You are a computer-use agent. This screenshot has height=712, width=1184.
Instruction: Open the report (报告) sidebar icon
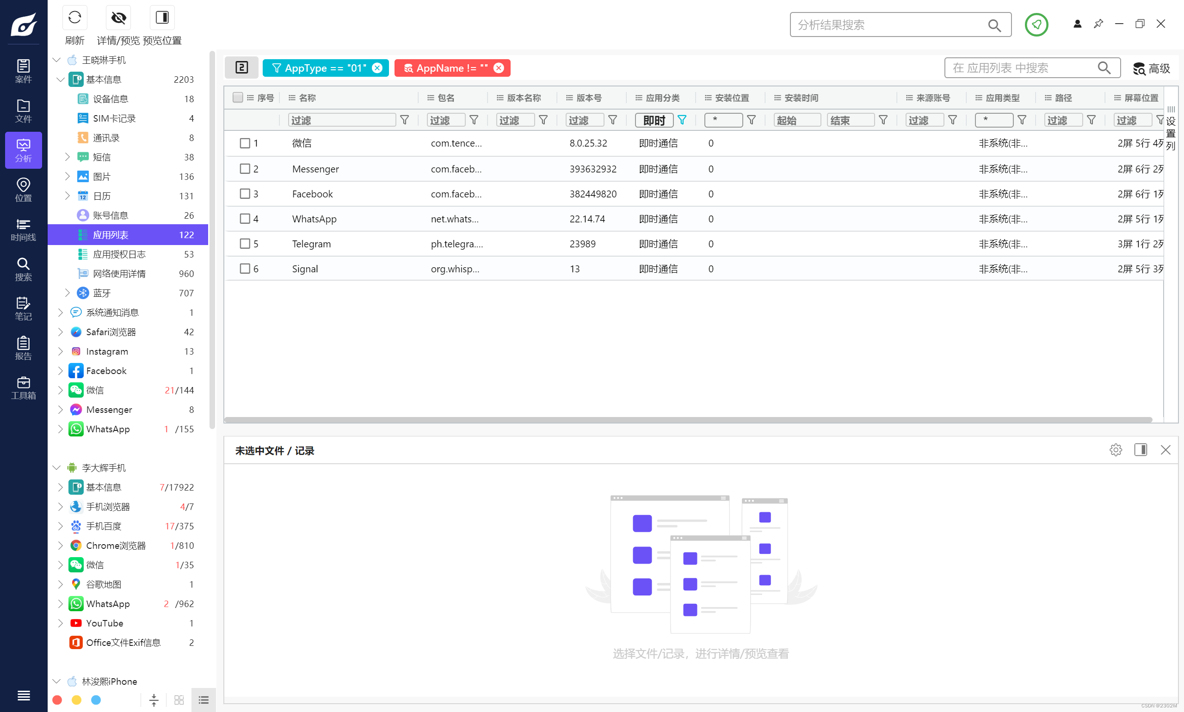(x=23, y=348)
